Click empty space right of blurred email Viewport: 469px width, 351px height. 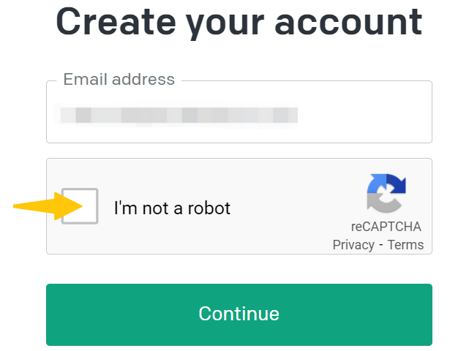365,115
